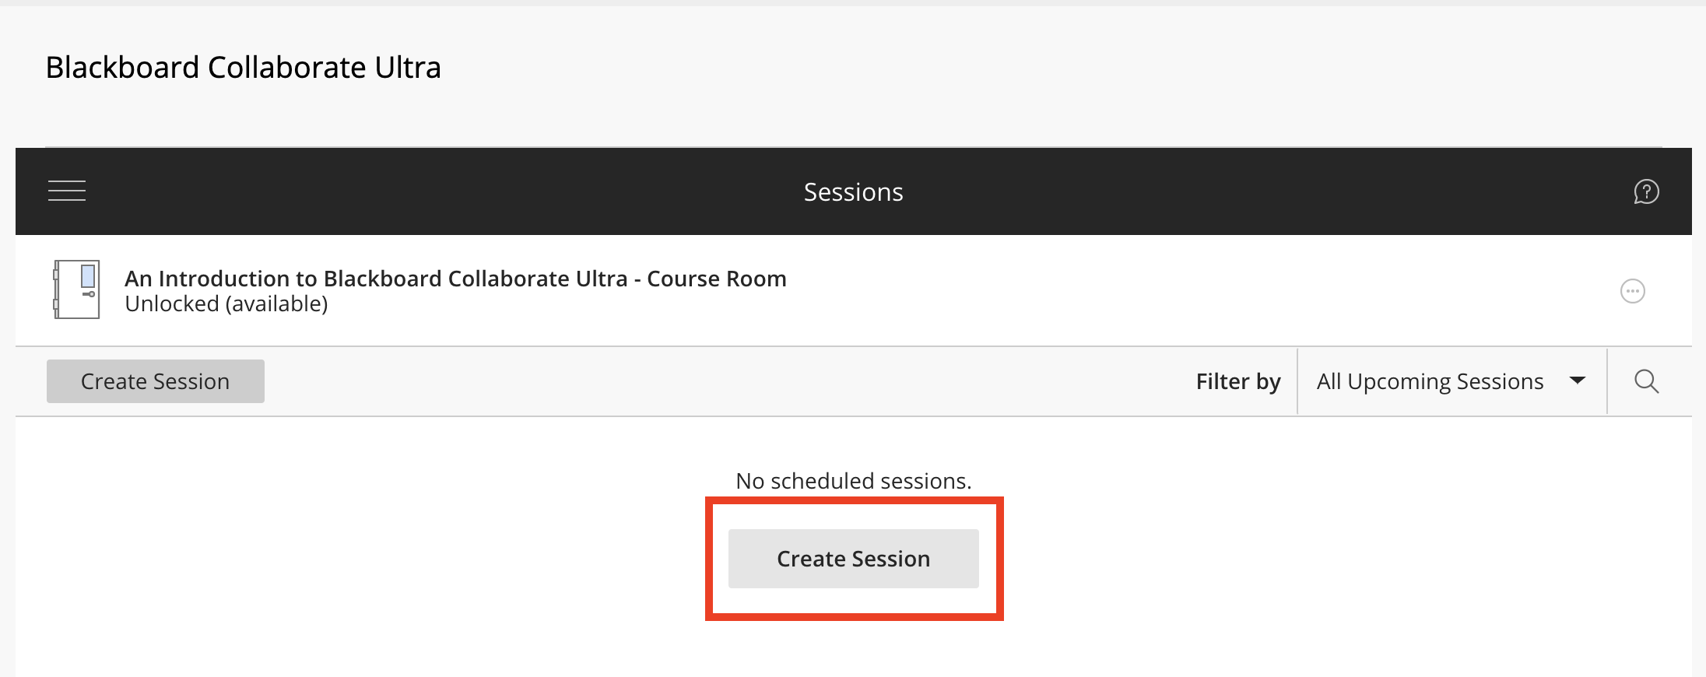Join the Introduction to Blackboard Collaborate course room
Viewport: 1706px width, 677px height.
click(x=455, y=279)
